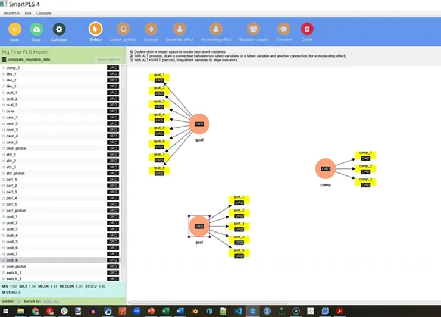The width and height of the screenshot is (441, 317).
Task: Select the perf latent variable circle
Action: [x=199, y=226]
